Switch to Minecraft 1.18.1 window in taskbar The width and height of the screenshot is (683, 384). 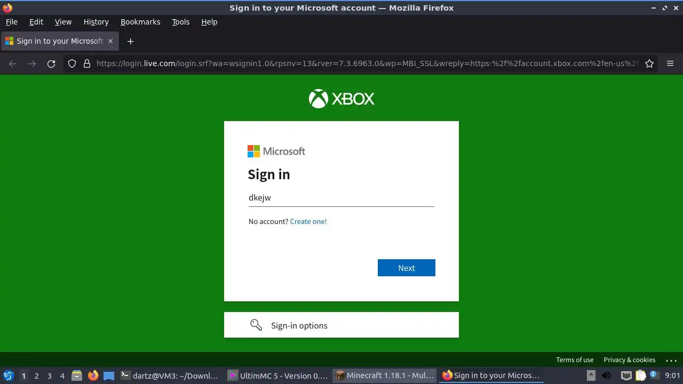(x=385, y=375)
